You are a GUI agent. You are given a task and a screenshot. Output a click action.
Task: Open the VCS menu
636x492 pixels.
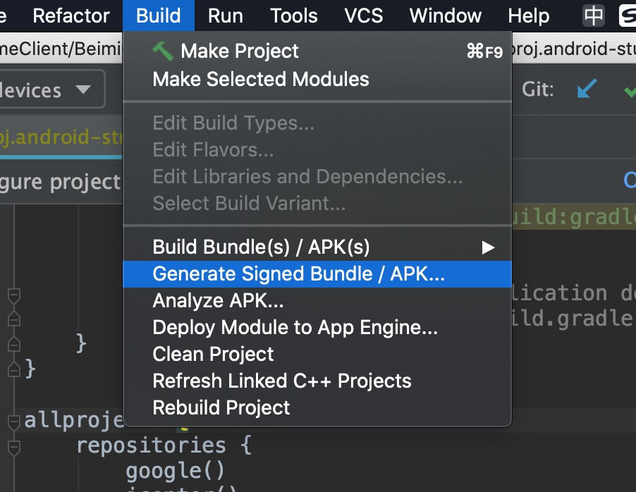click(x=363, y=16)
